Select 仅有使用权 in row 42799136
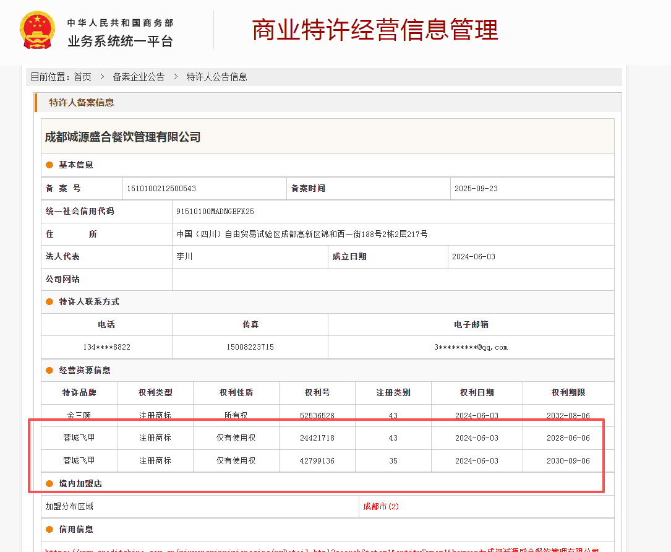Viewport: 671px width, 552px height. click(236, 461)
